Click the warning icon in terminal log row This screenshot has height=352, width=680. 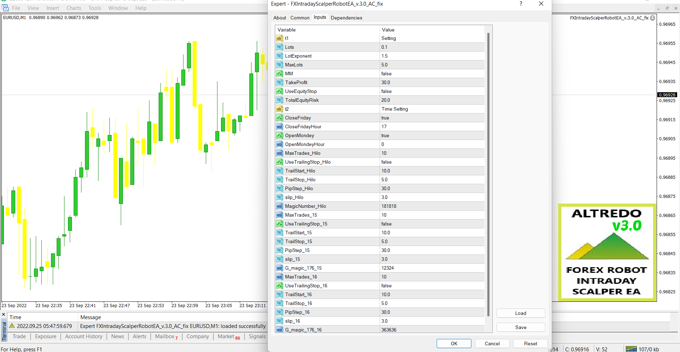point(12,326)
